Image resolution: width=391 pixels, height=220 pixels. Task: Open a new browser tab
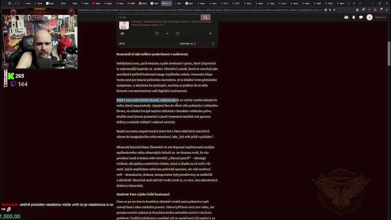(354, 3)
